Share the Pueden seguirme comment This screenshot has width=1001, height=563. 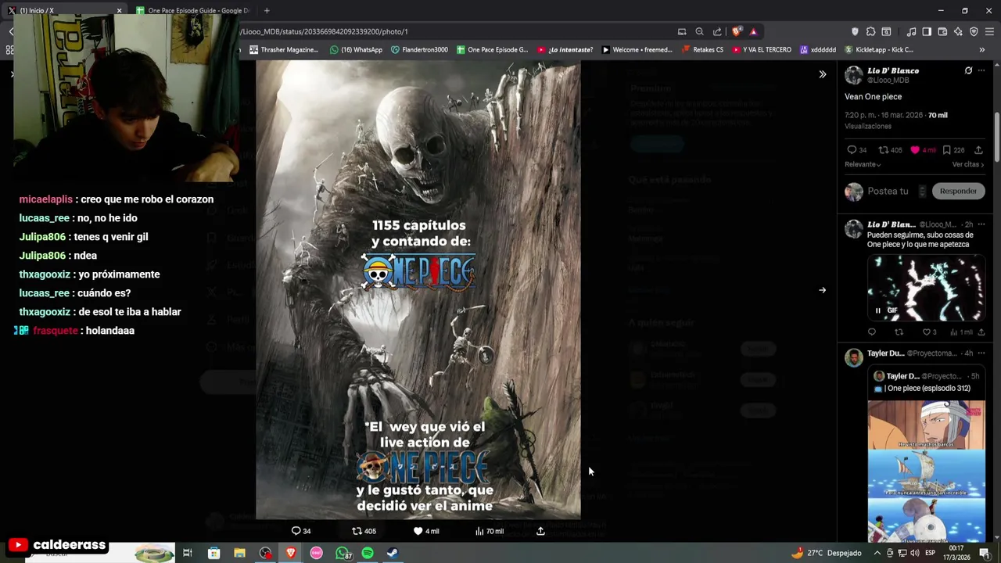(x=981, y=332)
